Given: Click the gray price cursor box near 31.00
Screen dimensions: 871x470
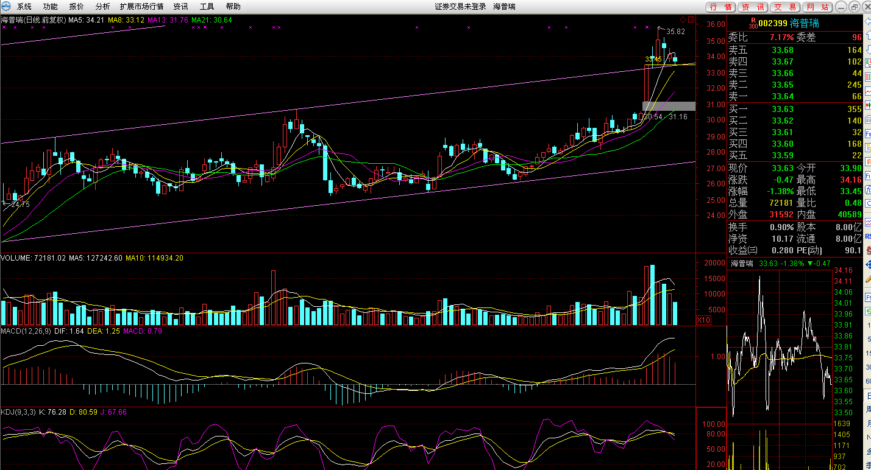Looking at the screenshot, I should click(669, 106).
